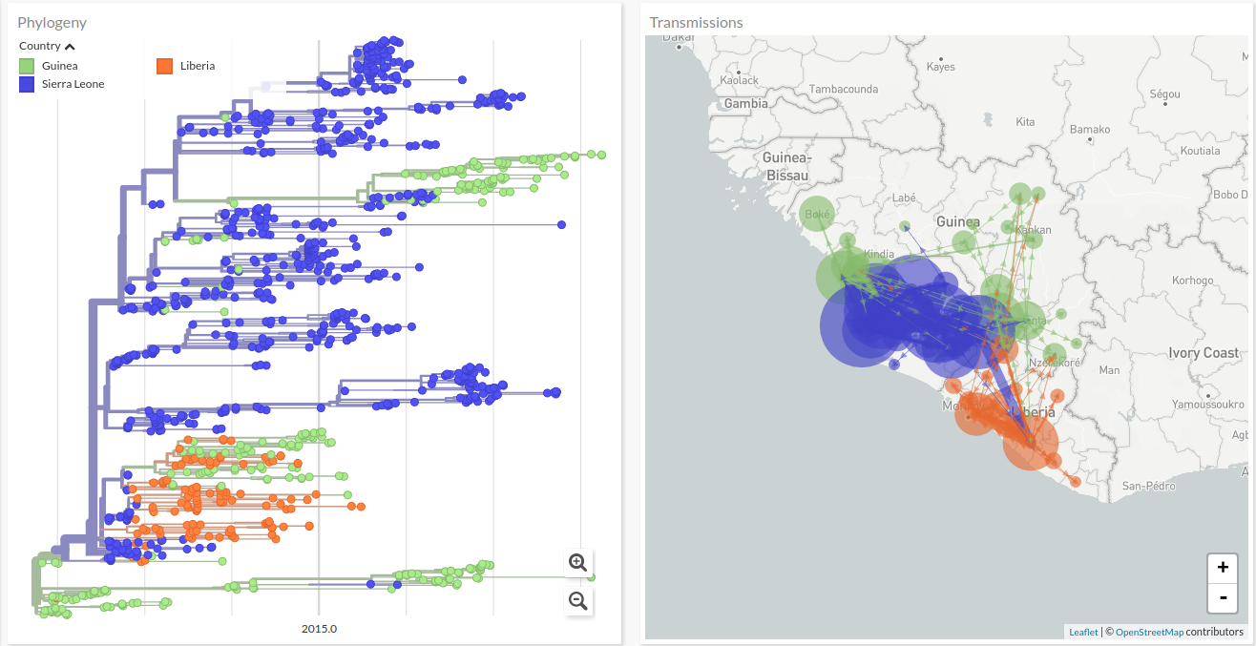Viewport: 1256px width, 646px height.
Task: Click the large orange circle on Liberia's coast
Action: (1031, 443)
